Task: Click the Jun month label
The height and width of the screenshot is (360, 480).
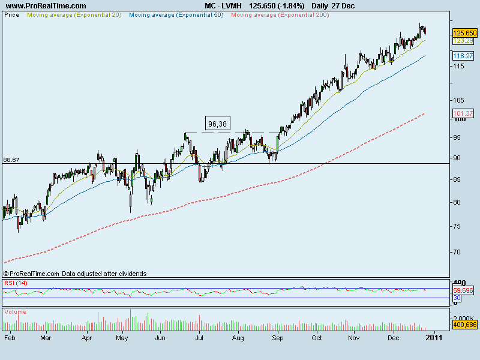Action: click(x=160, y=338)
